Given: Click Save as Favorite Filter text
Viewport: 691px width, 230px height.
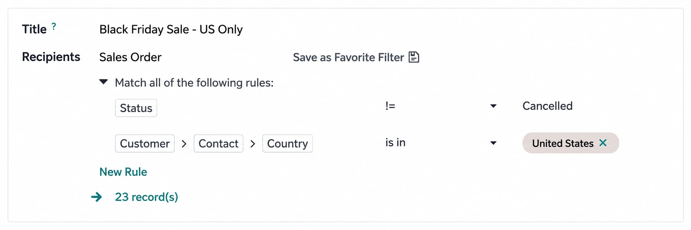Looking at the screenshot, I should pyautogui.click(x=348, y=57).
